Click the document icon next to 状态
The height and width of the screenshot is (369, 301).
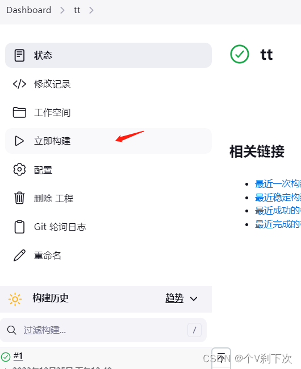19,55
